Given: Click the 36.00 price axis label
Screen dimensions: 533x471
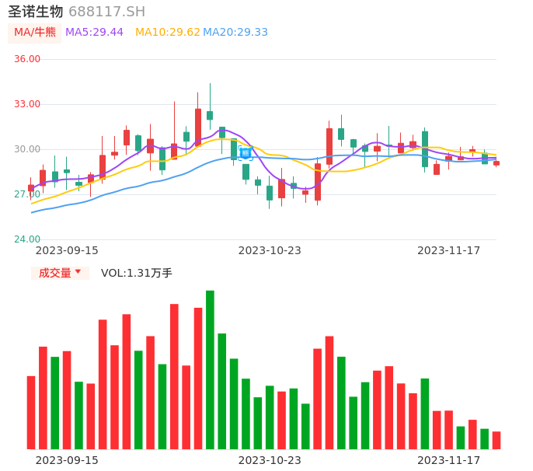Looking at the screenshot, I should click(x=27, y=59).
